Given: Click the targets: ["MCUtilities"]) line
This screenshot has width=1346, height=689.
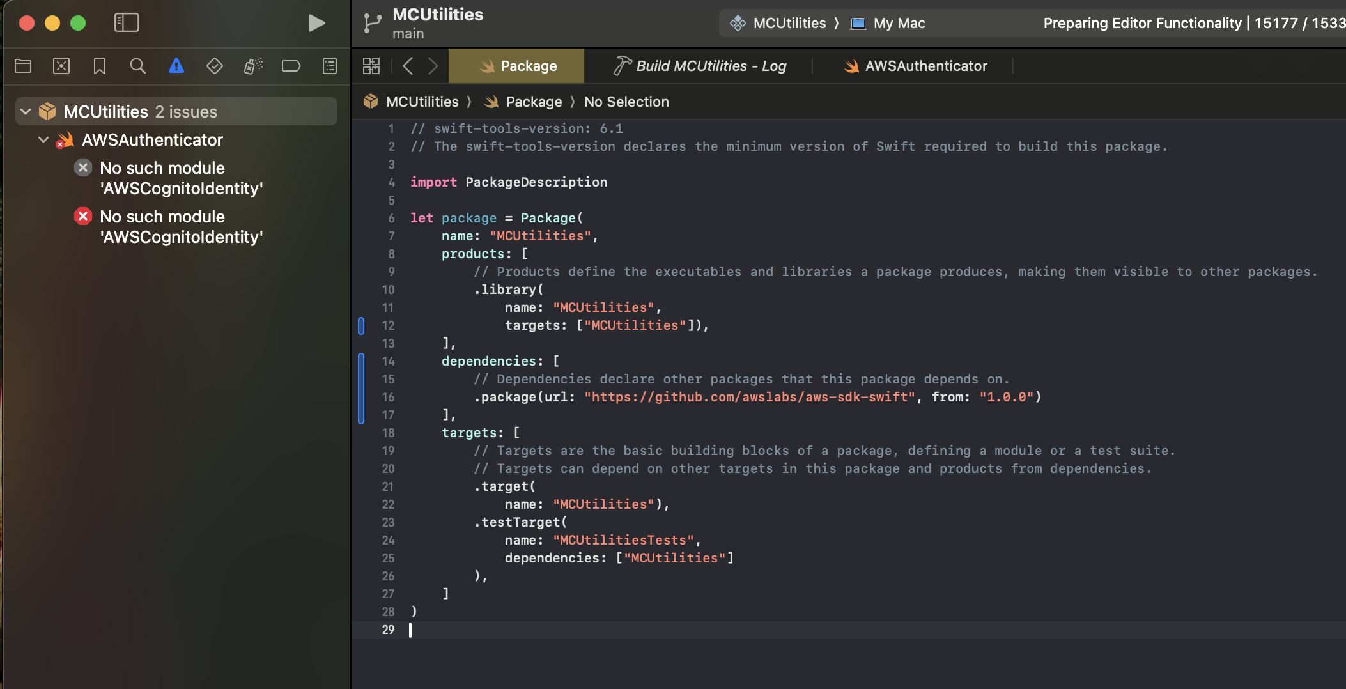Looking at the screenshot, I should tap(607, 325).
